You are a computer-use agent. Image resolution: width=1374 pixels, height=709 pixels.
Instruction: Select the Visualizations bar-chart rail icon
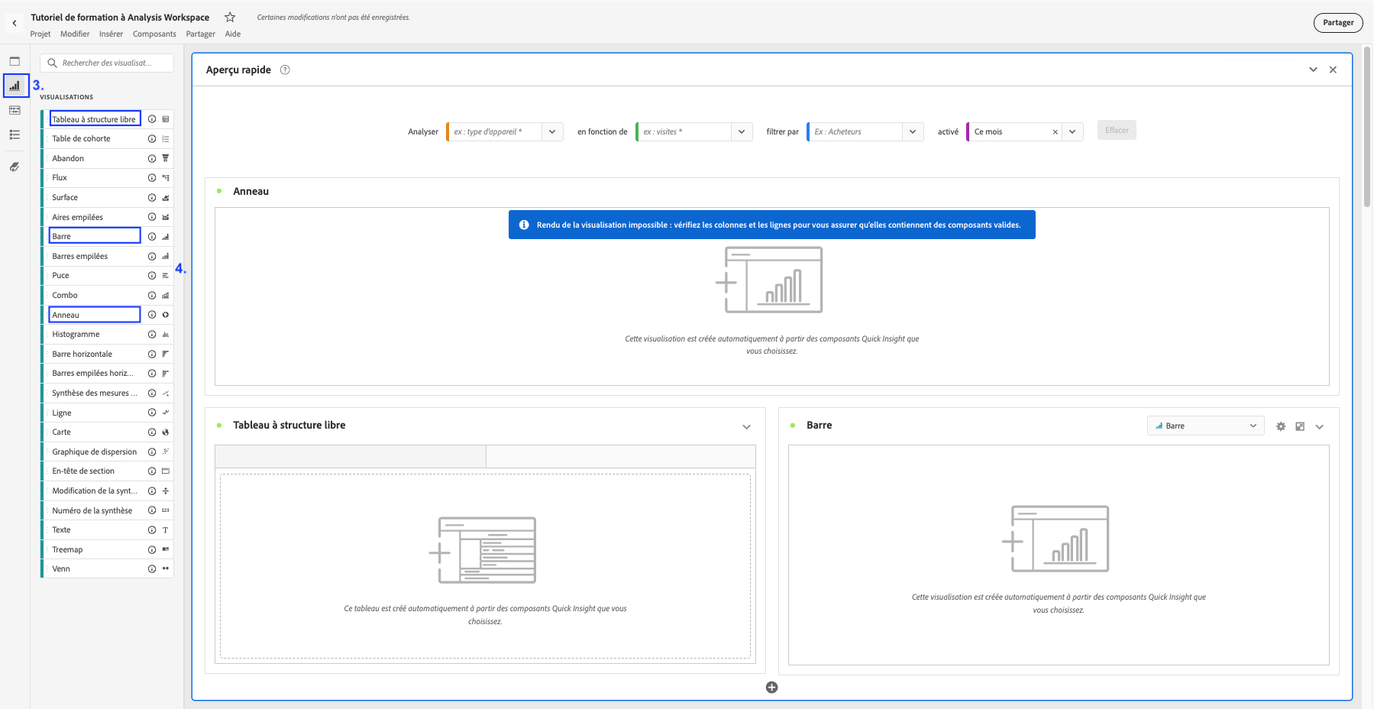click(15, 86)
